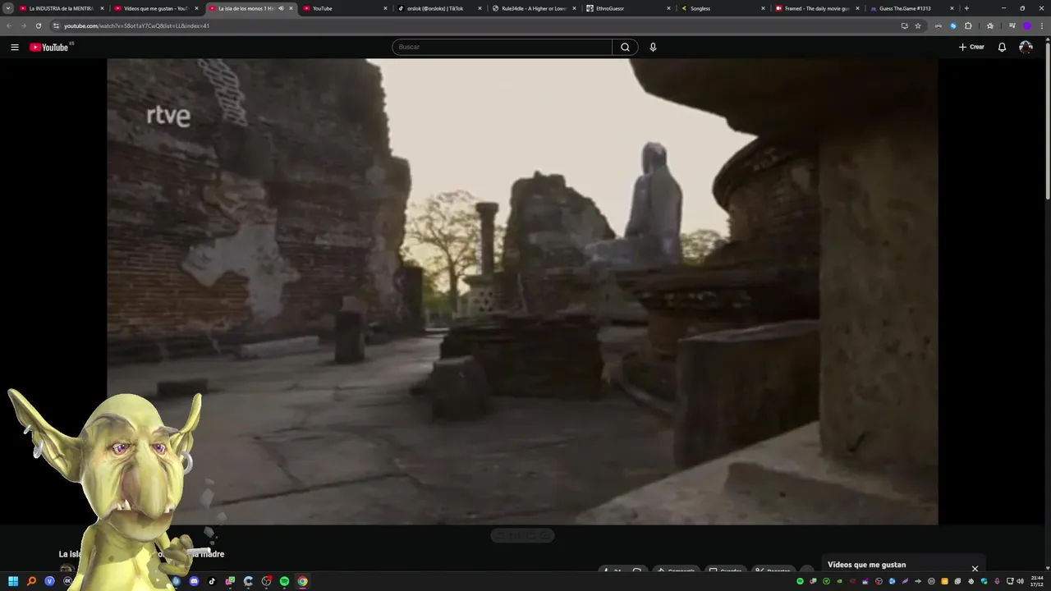Open the Chrome bookmarks star-list icon
Screen dimensions: 1051x591
tap(989, 25)
